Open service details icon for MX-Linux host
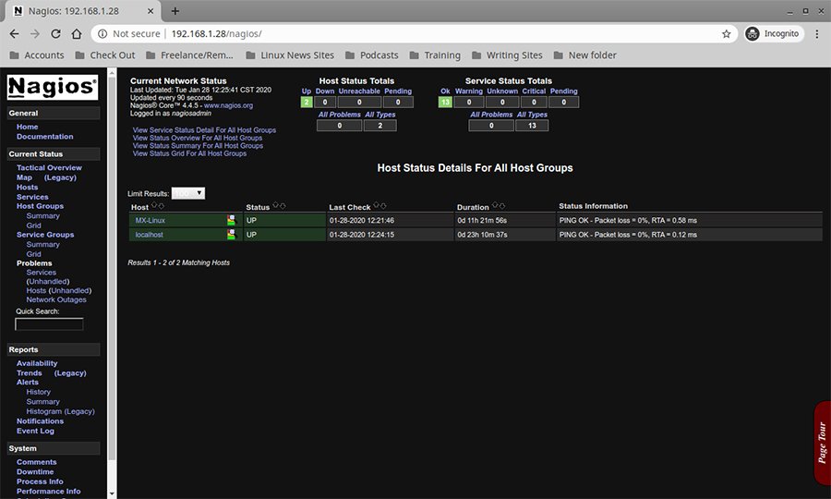The image size is (831, 499). click(231, 220)
